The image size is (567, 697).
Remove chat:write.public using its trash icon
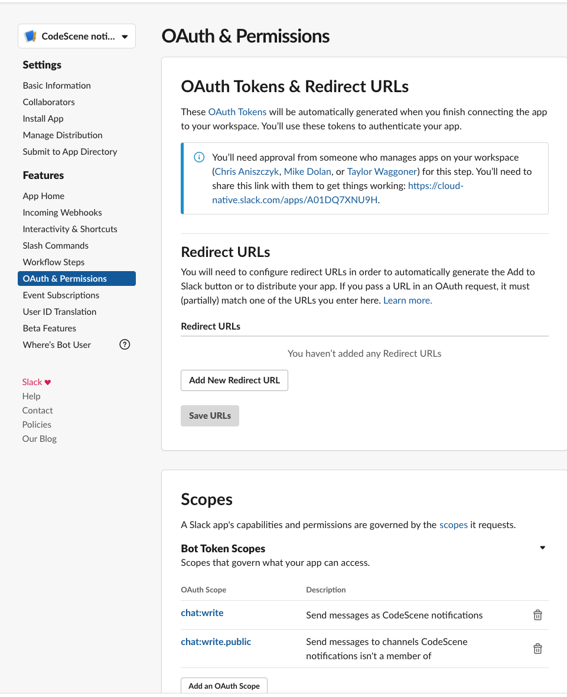tap(537, 648)
